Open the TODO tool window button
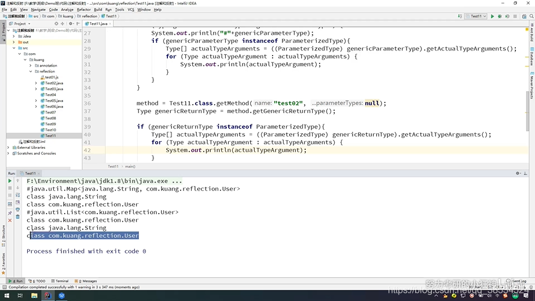The width and height of the screenshot is (535, 301). point(37,281)
